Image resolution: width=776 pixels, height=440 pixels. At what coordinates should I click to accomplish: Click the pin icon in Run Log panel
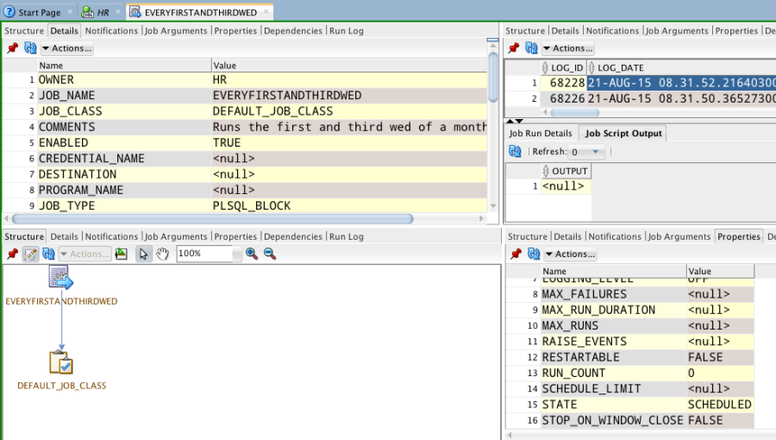(513, 48)
